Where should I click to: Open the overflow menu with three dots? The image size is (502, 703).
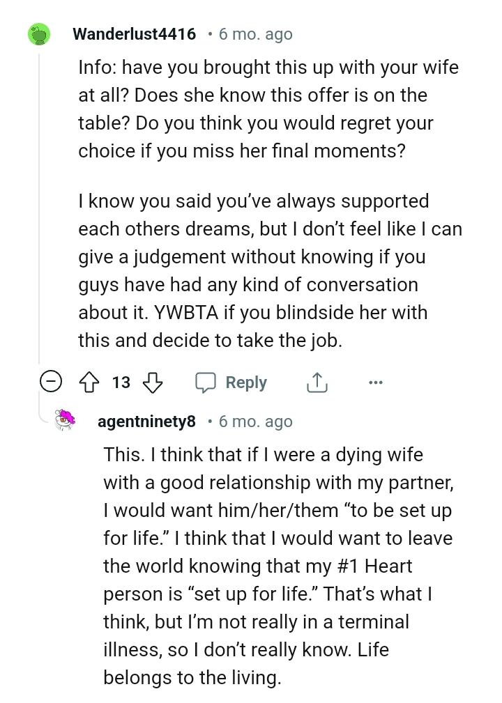[x=376, y=382]
